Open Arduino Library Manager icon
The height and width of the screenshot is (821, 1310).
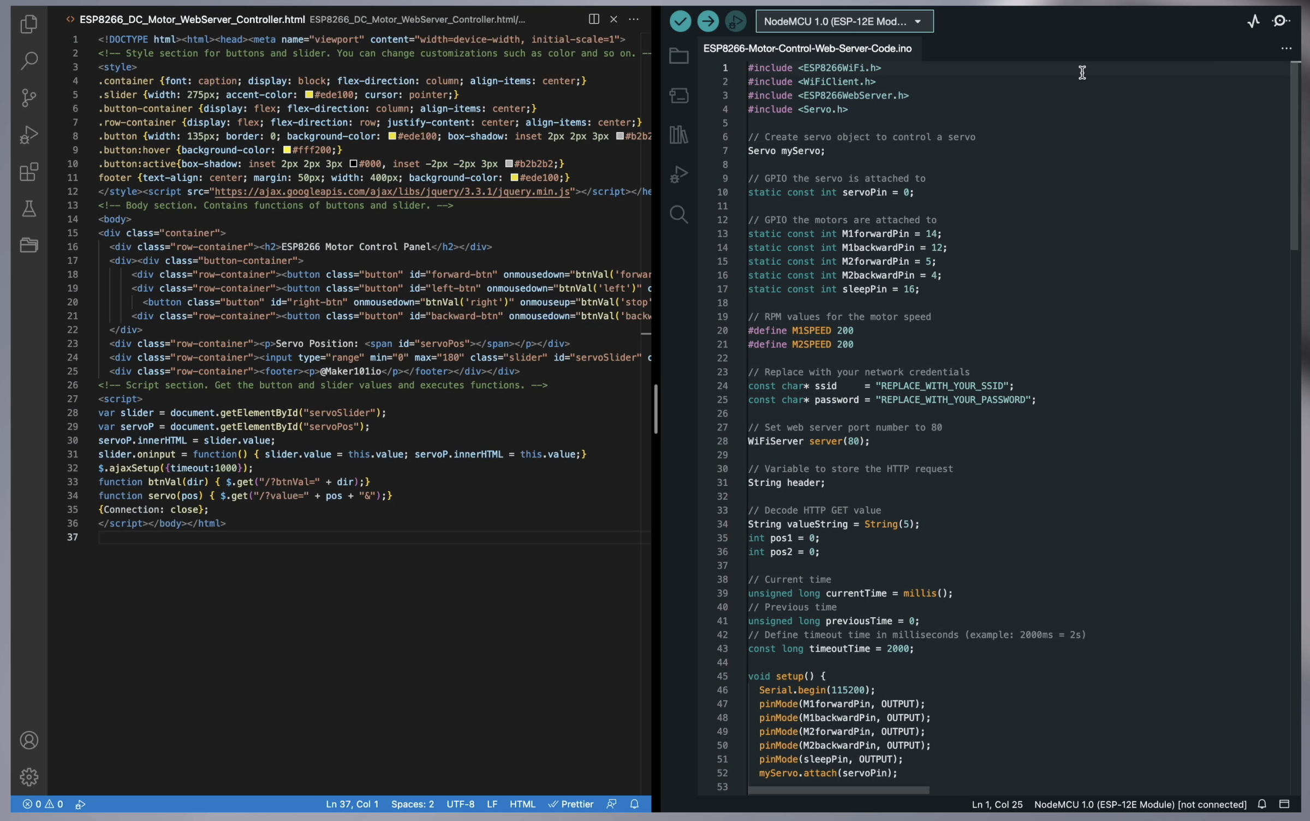point(678,135)
